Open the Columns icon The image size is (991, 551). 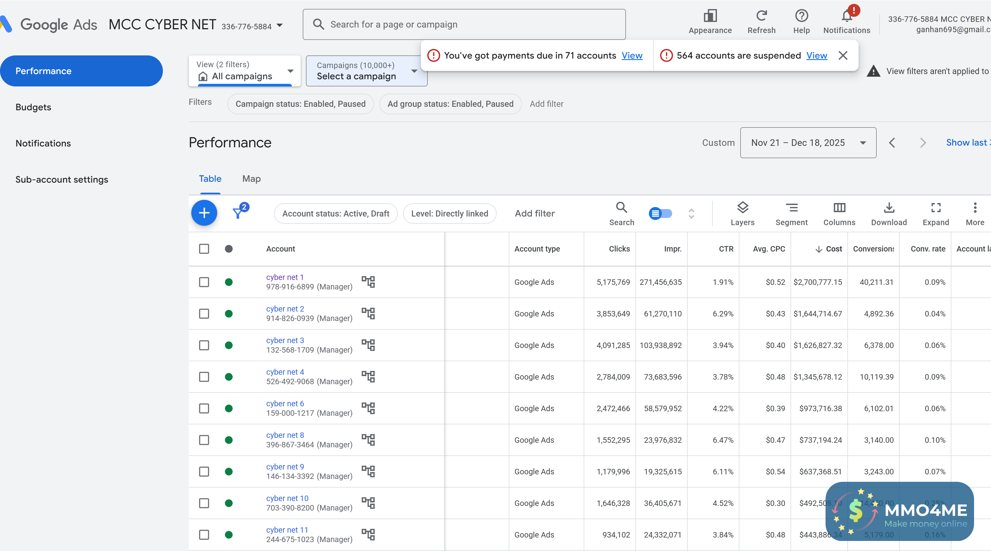tap(839, 208)
